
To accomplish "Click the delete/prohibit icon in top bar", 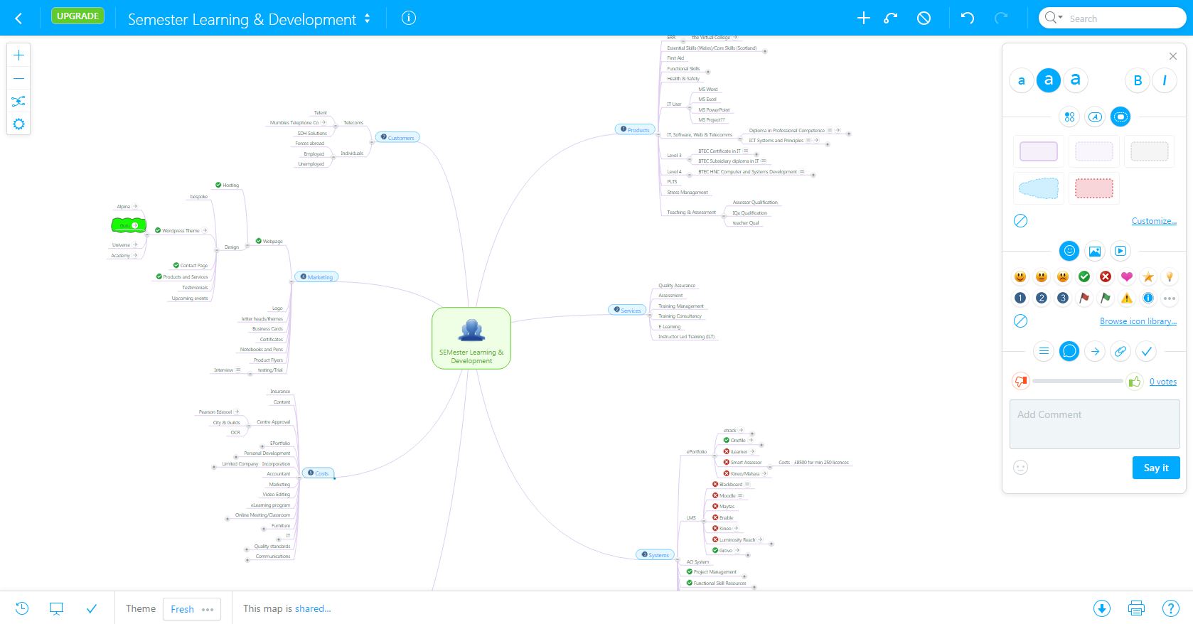I will [x=924, y=18].
